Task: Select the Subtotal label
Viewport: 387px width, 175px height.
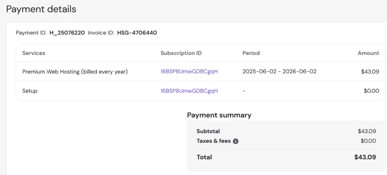Action: tap(208, 131)
